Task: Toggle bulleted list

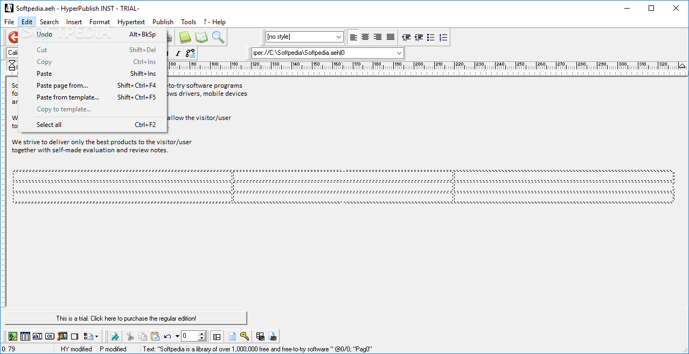Action: click(431, 37)
